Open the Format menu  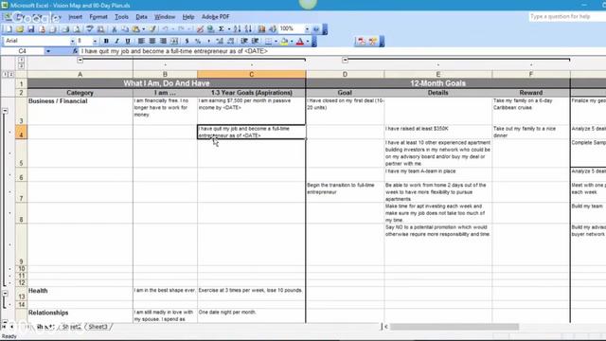coord(98,17)
